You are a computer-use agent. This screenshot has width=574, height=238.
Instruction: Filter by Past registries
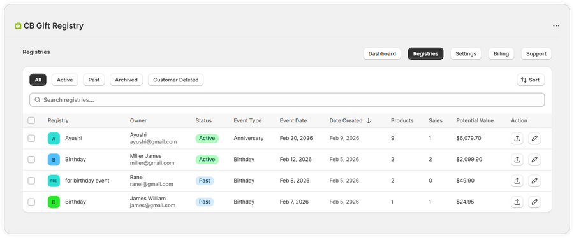94,80
